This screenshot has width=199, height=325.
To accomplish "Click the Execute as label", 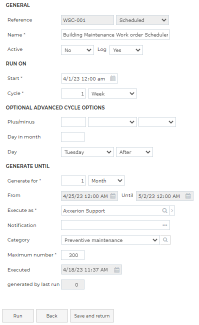I will pos(22,210).
